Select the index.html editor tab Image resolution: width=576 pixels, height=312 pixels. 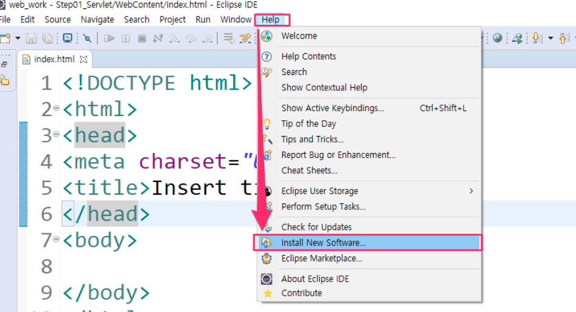click(x=54, y=59)
